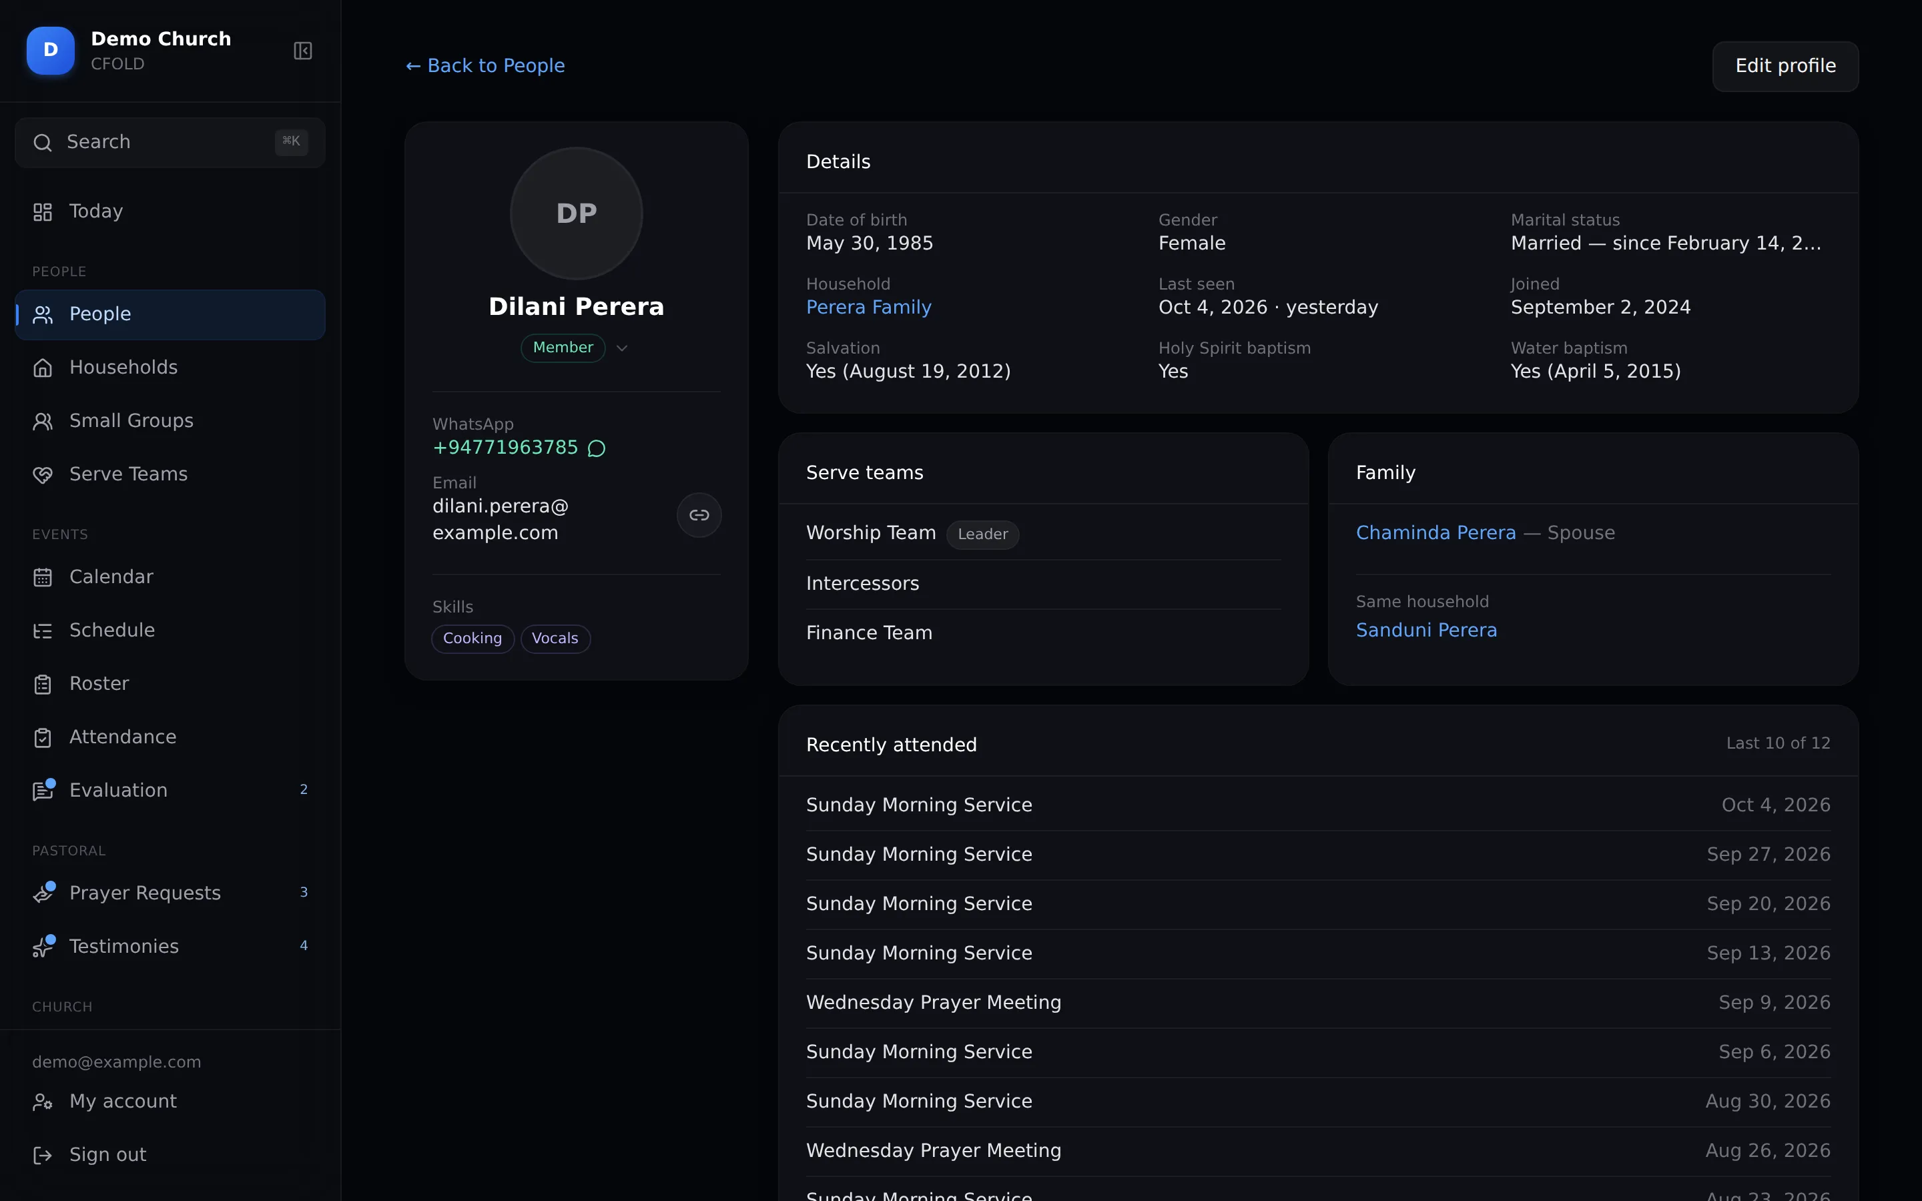The image size is (1922, 1201).
Task: Click the Households home icon
Action: tap(43, 368)
